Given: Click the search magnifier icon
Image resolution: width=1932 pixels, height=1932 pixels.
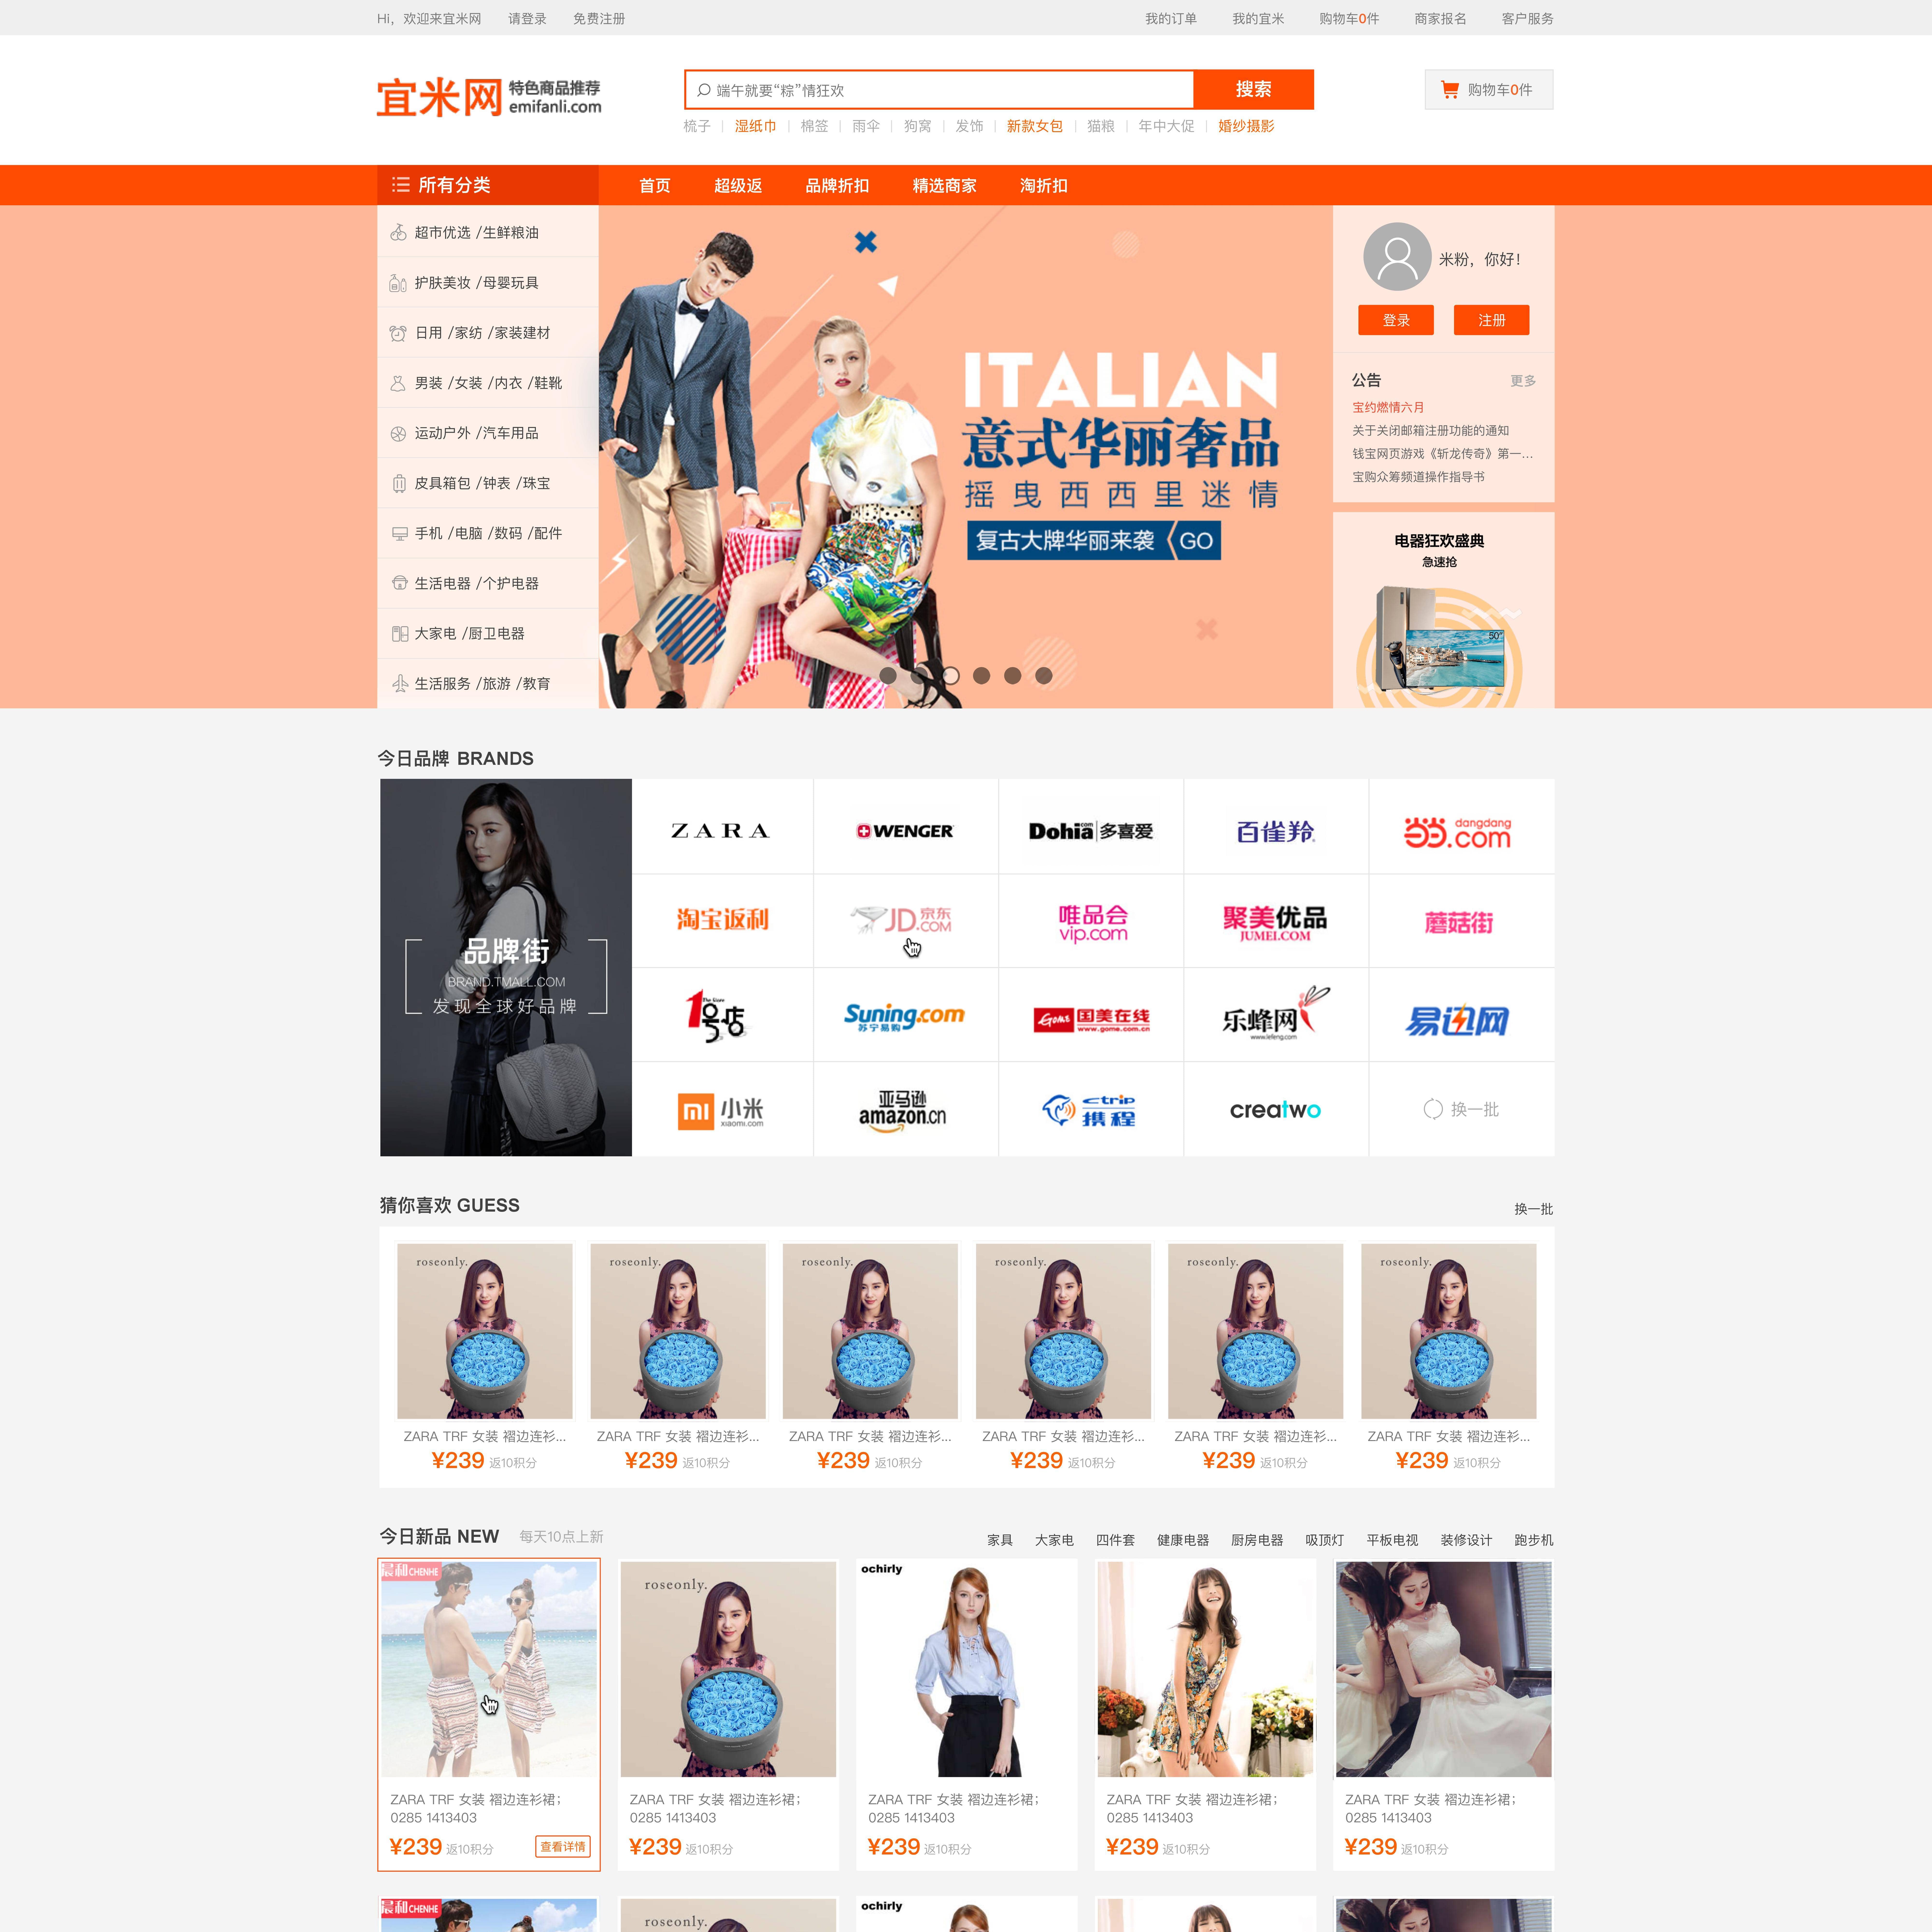Looking at the screenshot, I should pyautogui.click(x=704, y=90).
